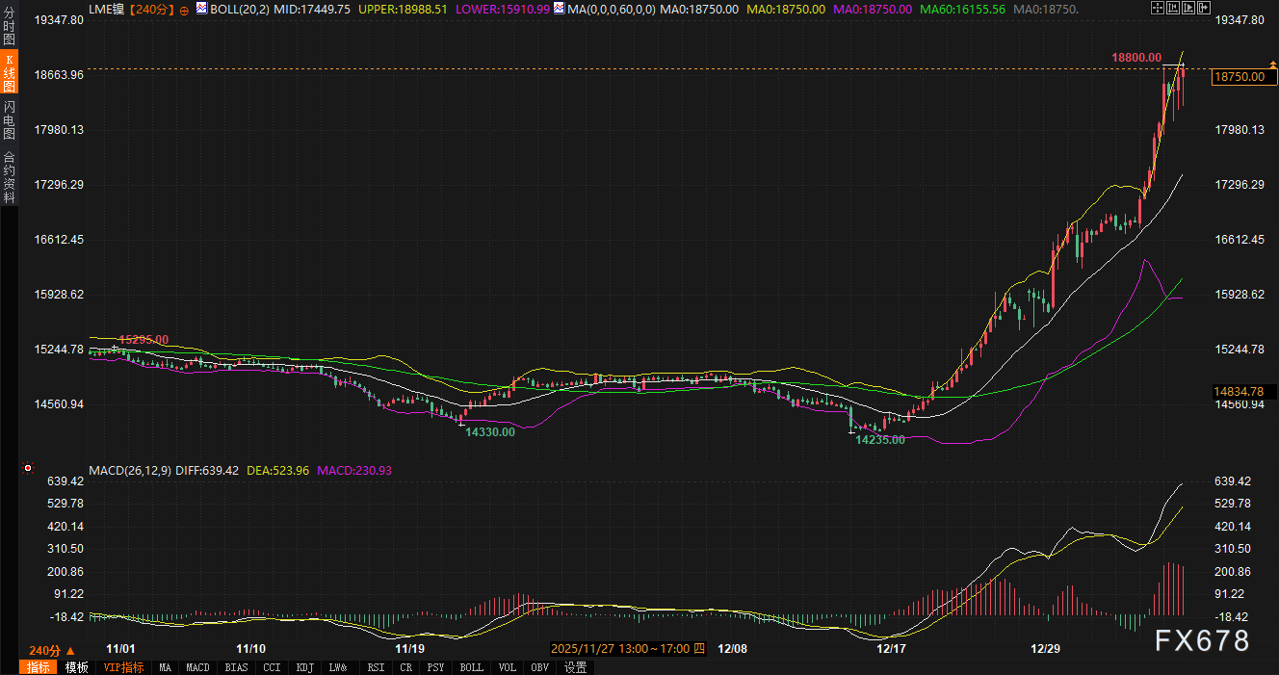Click the crosshair cursor icon in top toolbar

1157,8
